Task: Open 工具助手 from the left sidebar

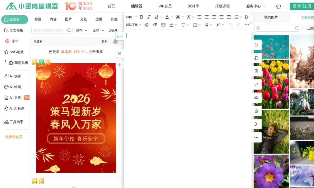Action: (x=14, y=122)
